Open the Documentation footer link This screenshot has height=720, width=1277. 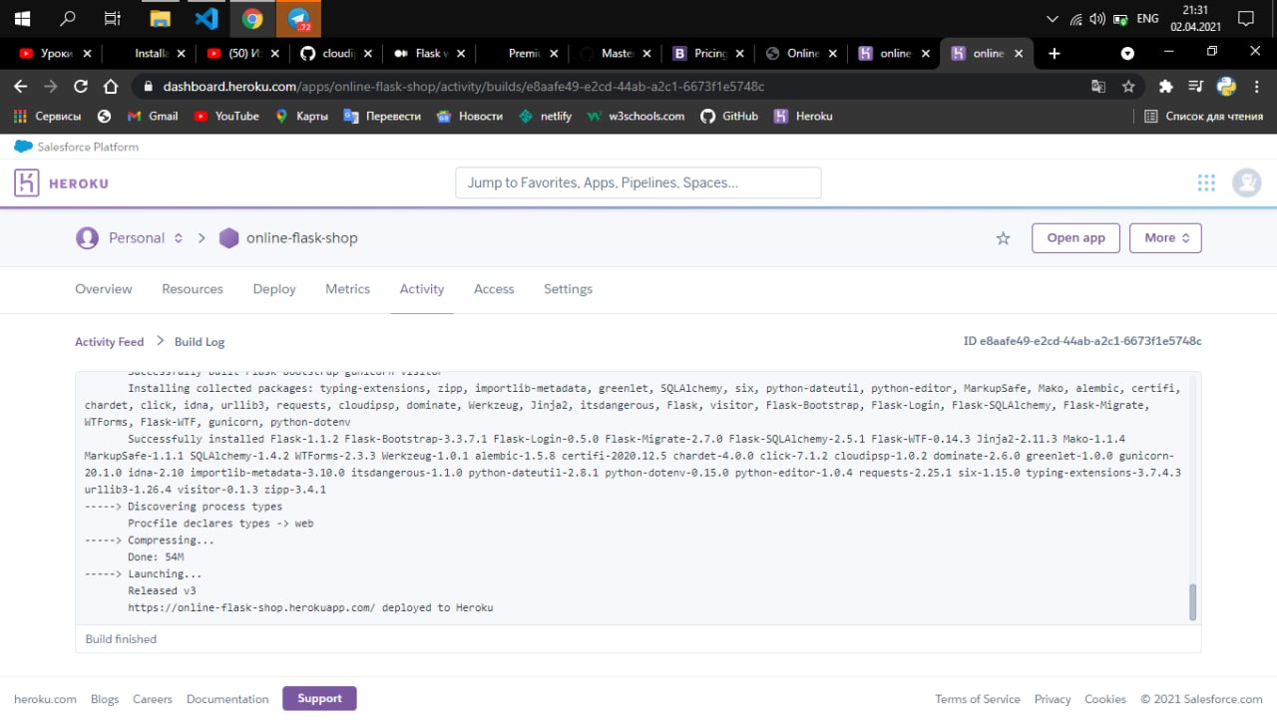coord(227,699)
